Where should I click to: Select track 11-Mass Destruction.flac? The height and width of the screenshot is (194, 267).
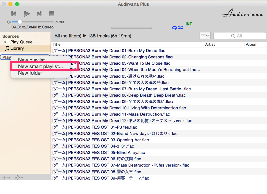159,114
